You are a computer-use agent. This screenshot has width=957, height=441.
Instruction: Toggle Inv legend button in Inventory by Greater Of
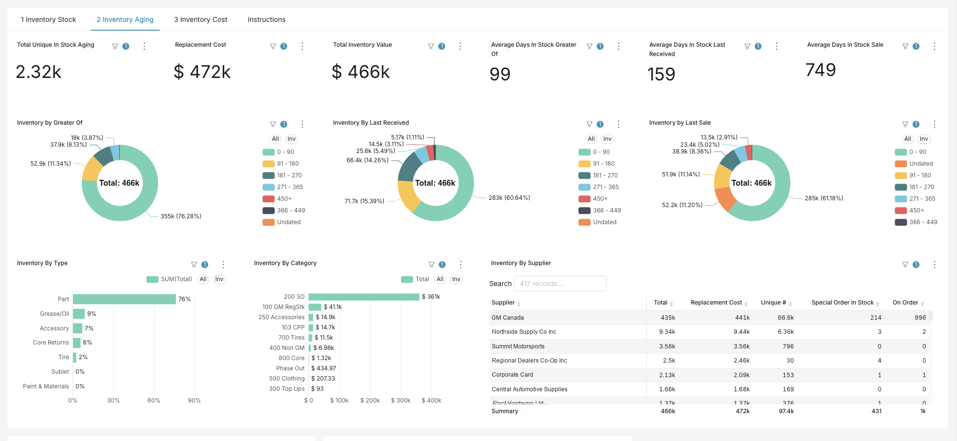pyautogui.click(x=292, y=139)
